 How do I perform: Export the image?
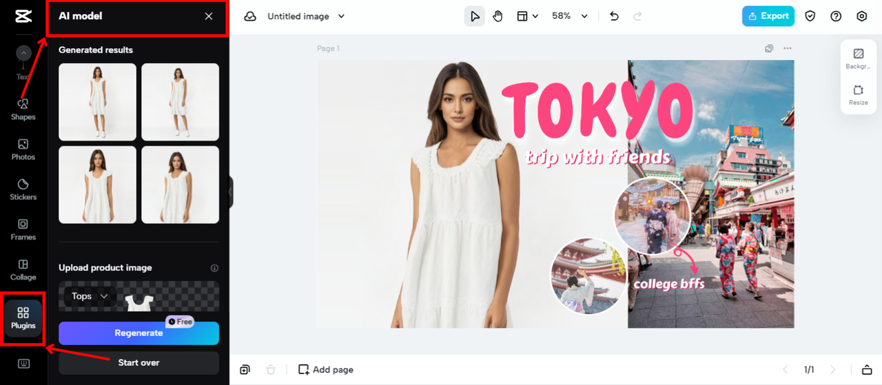tap(768, 17)
